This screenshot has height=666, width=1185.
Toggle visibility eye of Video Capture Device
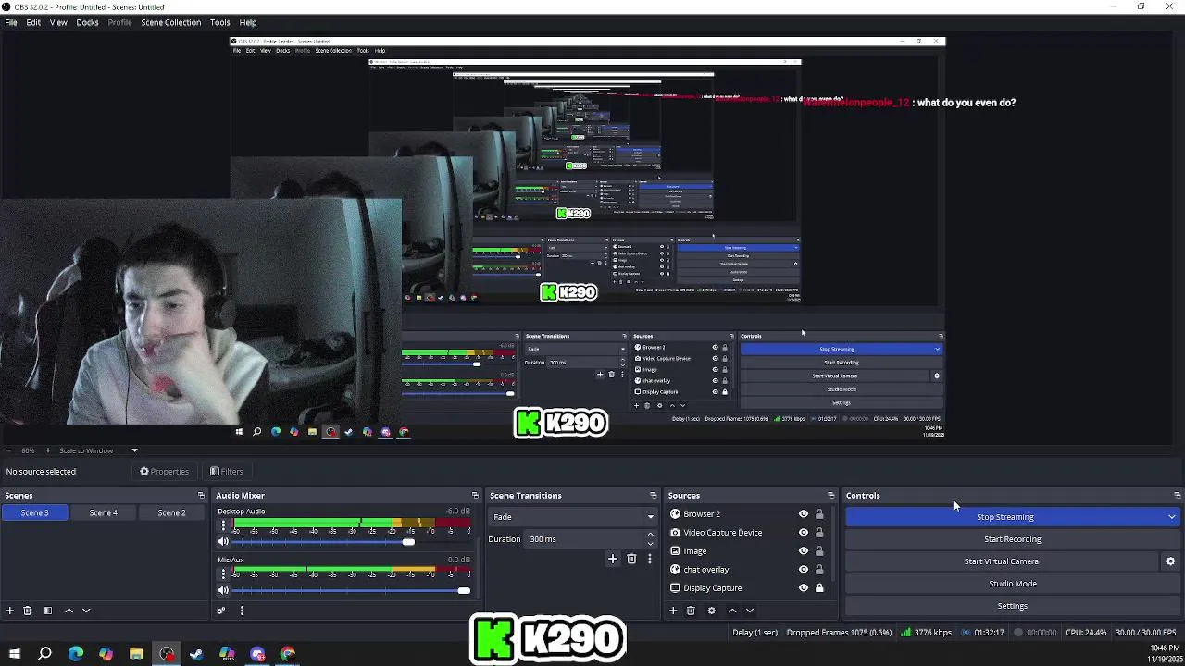(x=804, y=533)
